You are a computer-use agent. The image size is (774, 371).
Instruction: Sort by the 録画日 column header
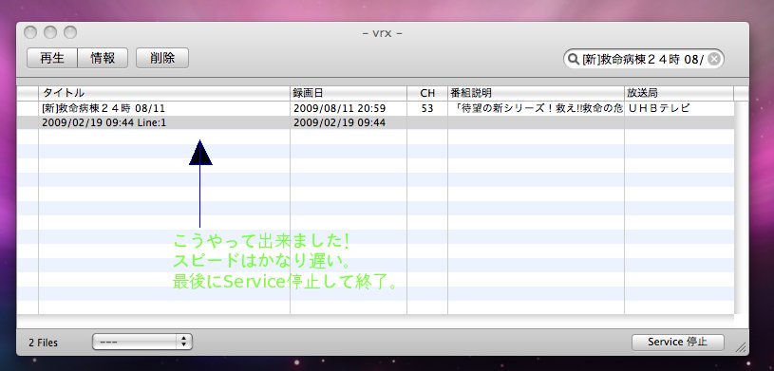click(x=349, y=93)
